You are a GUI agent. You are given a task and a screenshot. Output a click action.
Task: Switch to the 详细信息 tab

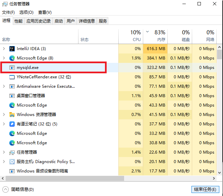[x=87, y=21]
